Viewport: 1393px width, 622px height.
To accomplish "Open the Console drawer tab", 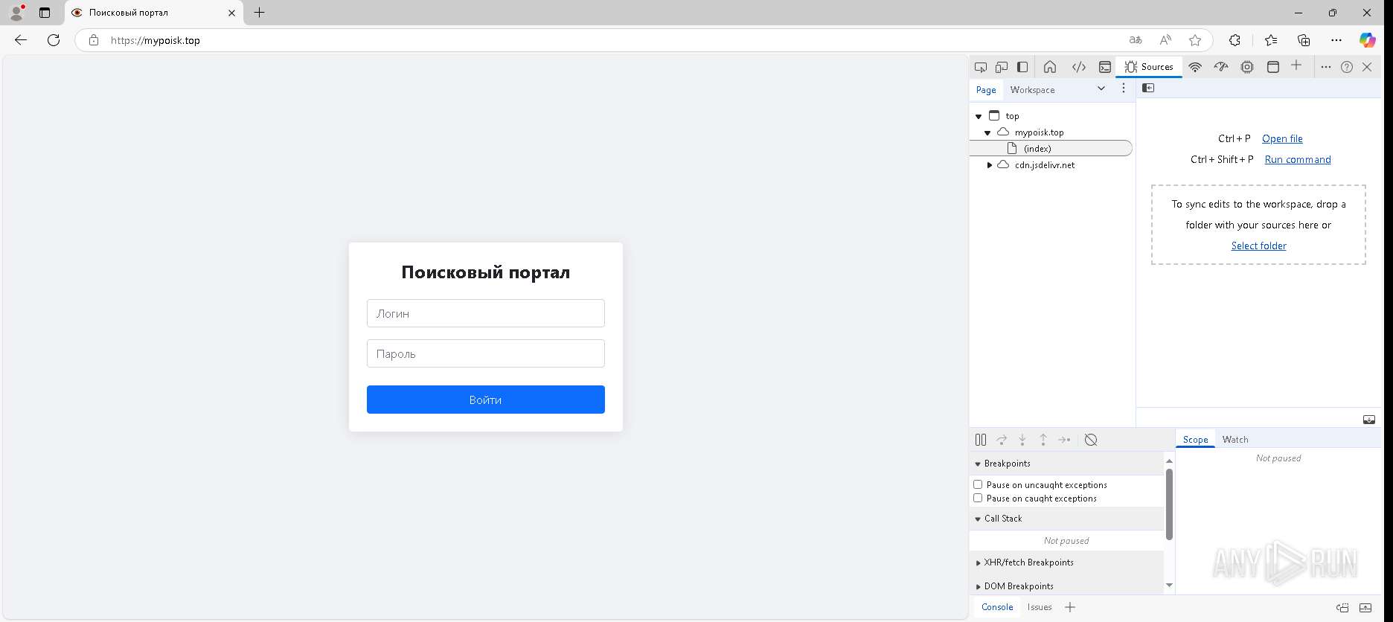I will point(997,607).
